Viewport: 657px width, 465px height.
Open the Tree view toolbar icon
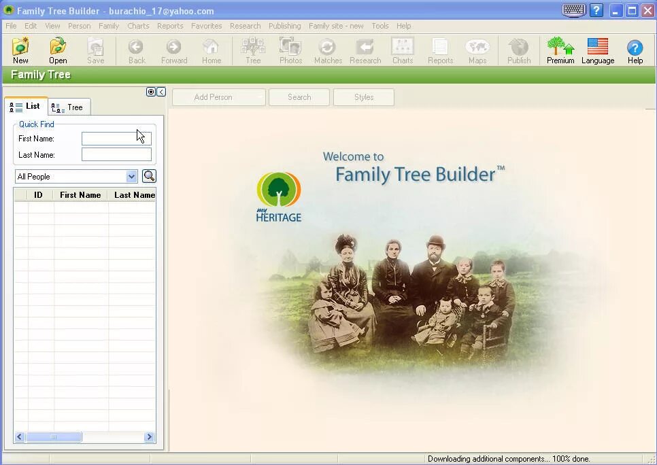[253, 50]
